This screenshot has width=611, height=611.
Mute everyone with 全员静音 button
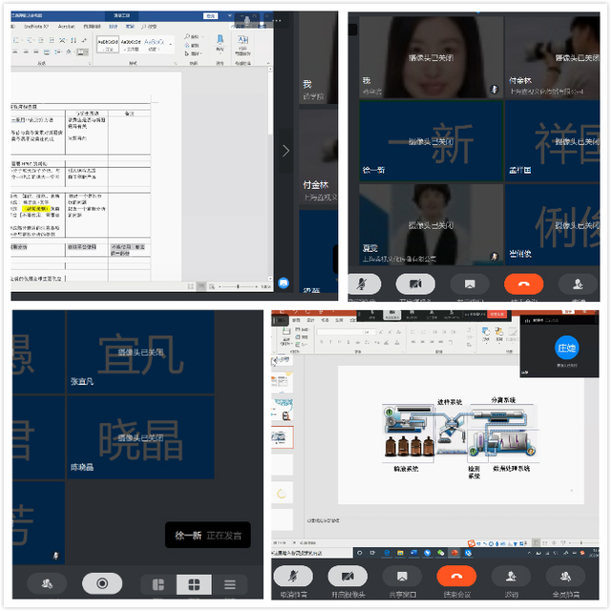tap(565, 576)
